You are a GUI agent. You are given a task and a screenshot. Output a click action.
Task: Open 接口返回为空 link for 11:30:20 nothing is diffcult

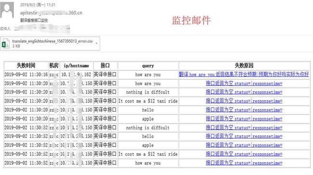click(244, 92)
